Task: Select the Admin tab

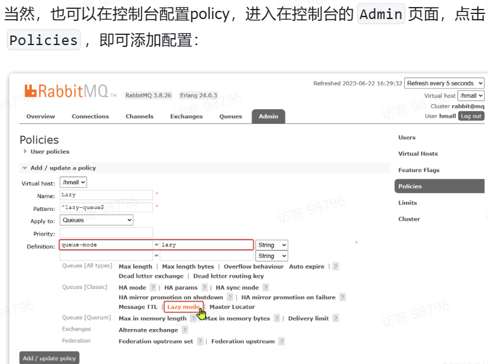Action: coord(268,116)
